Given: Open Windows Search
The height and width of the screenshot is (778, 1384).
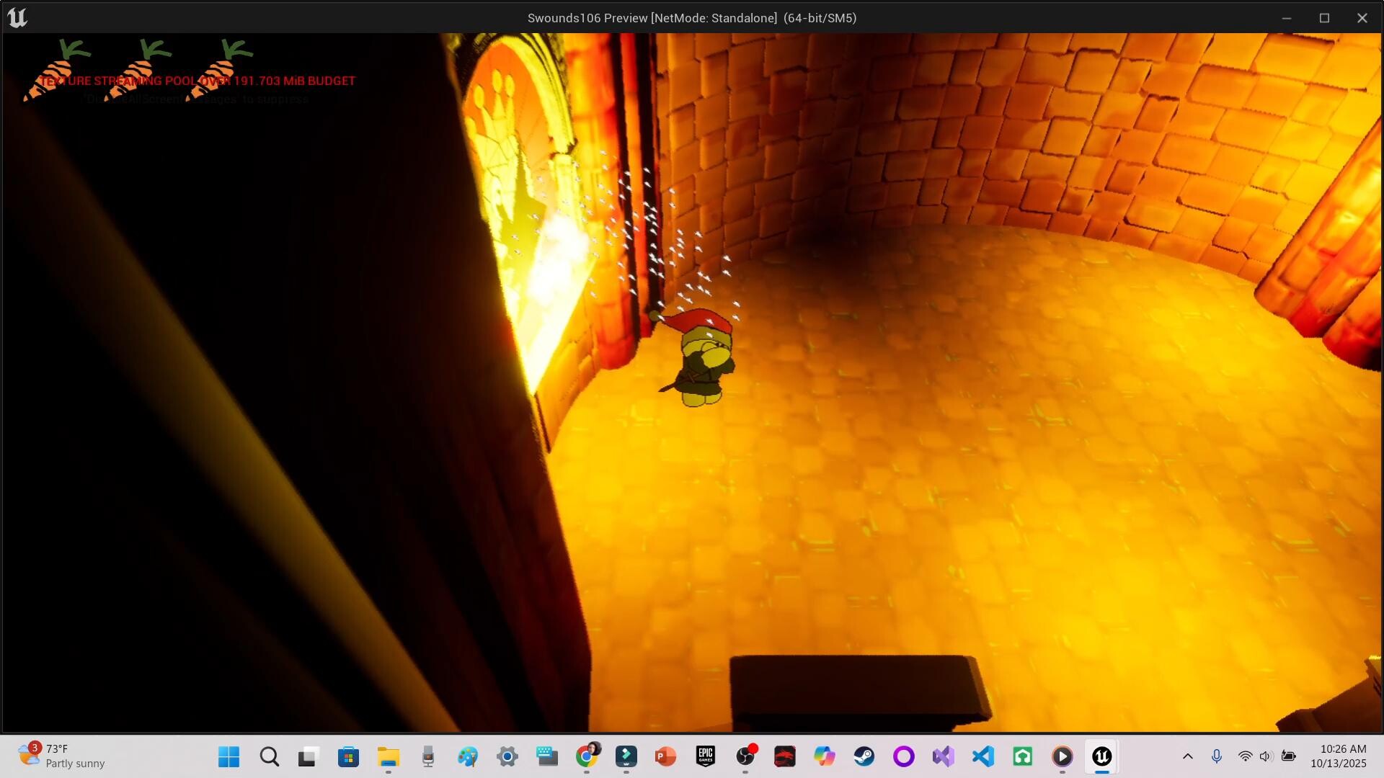Looking at the screenshot, I should 269,756.
